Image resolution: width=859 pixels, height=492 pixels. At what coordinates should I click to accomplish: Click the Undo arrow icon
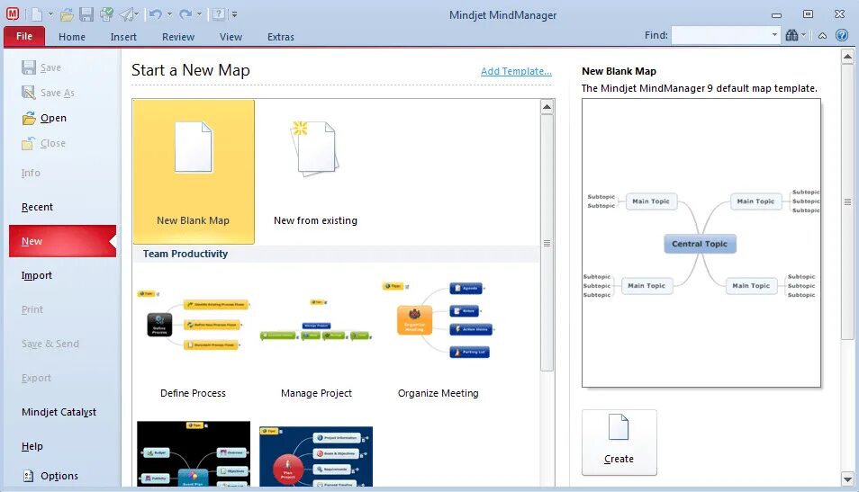[x=156, y=14]
